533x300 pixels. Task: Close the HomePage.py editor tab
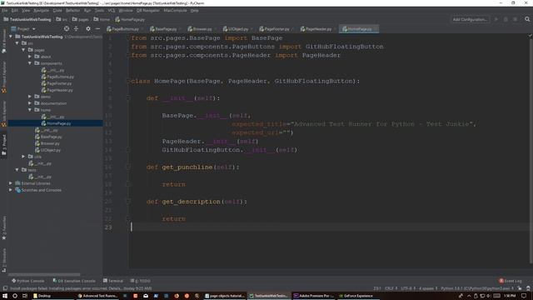pos(376,29)
